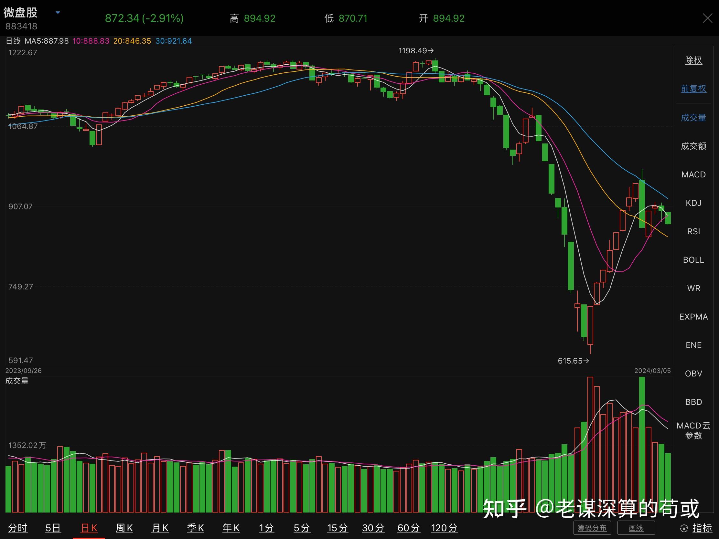Open the 筹码分布 chip distribution button
719x539 pixels.
point(592,528)
